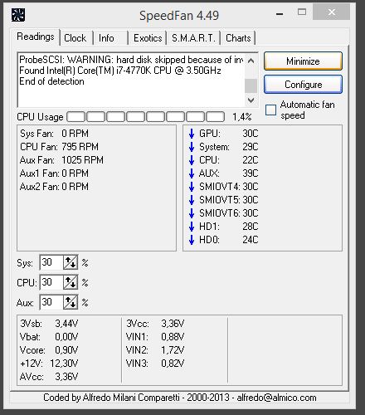Click the down arrow icon beside CPU temperature
This screenshot has height=415, width=365.
coord(192,160)
